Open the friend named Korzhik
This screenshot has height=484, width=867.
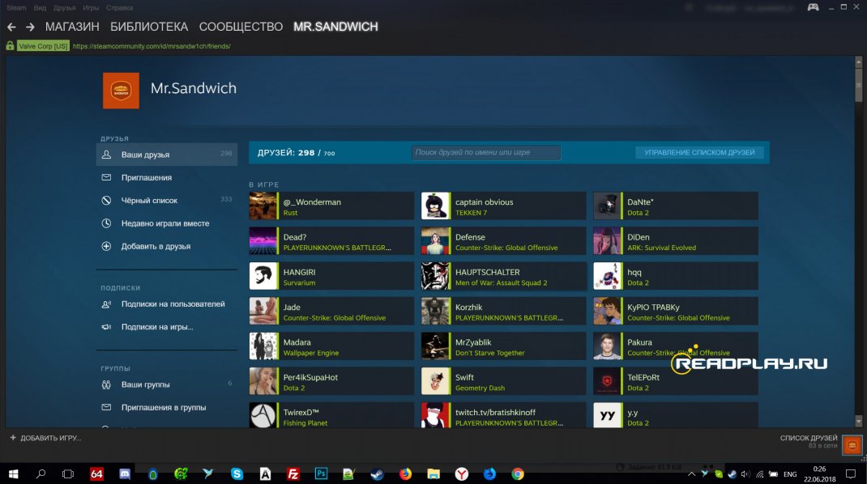click(504, 311)
